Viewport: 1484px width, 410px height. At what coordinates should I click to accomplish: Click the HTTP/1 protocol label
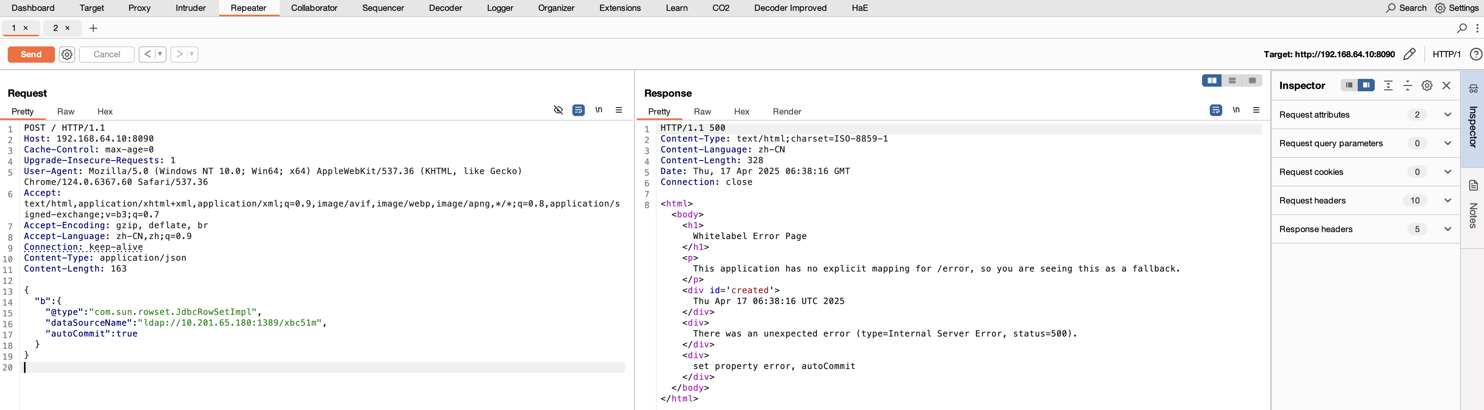click(1446, 54)
